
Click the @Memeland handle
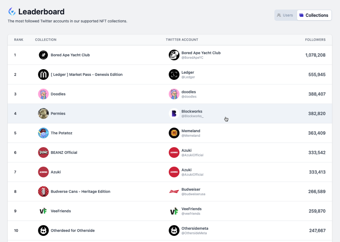[191, 136]
